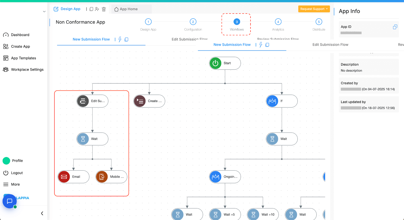This screenshot has height=220, width=404.
Task: Click the Logout power icon
Action: coord(6,173)
